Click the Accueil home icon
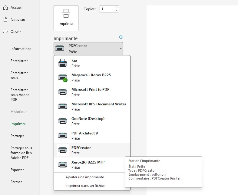Viewport: 238px width, 195px height. [5, 8]
